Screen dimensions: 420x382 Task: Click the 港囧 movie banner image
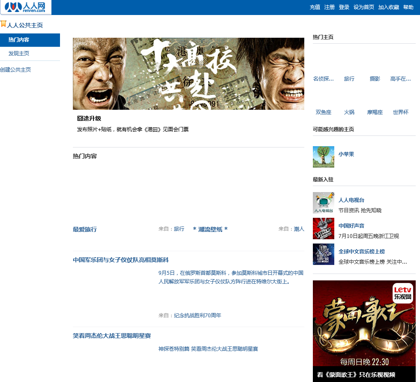(188, 74)
